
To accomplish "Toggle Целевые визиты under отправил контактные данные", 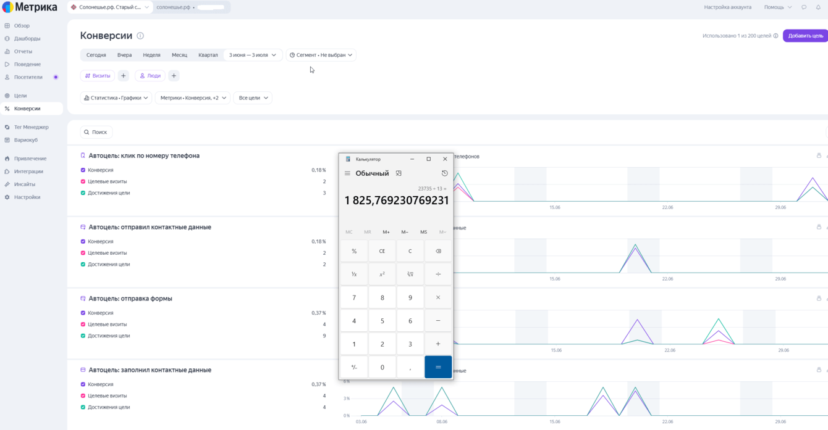I will [83, 253].
